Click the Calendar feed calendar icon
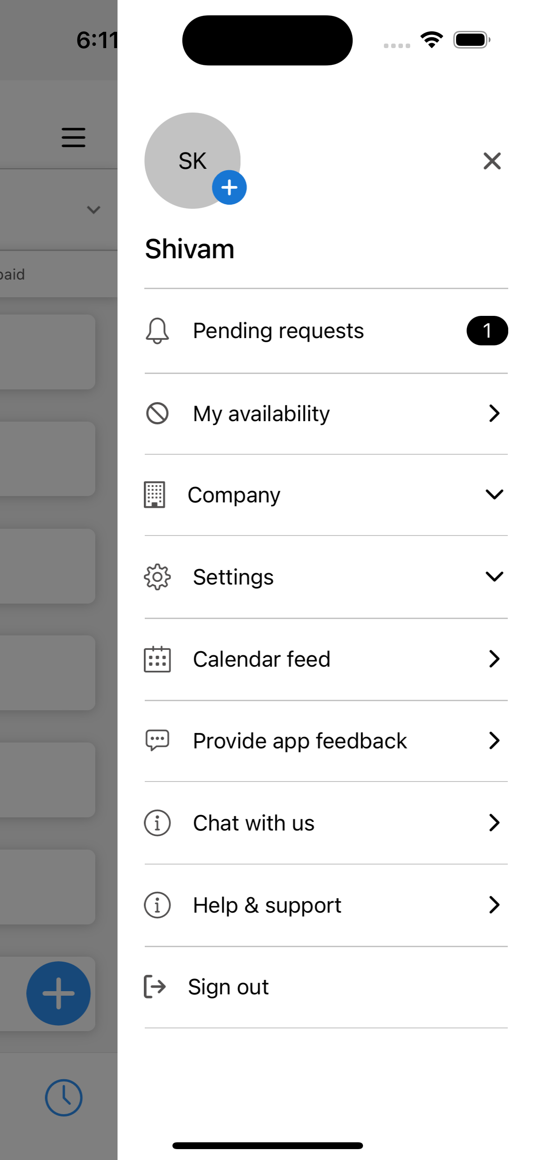 [x=157, y=659]
